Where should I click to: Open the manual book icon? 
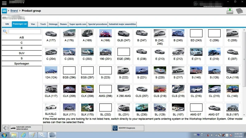[x=240, y=11]
